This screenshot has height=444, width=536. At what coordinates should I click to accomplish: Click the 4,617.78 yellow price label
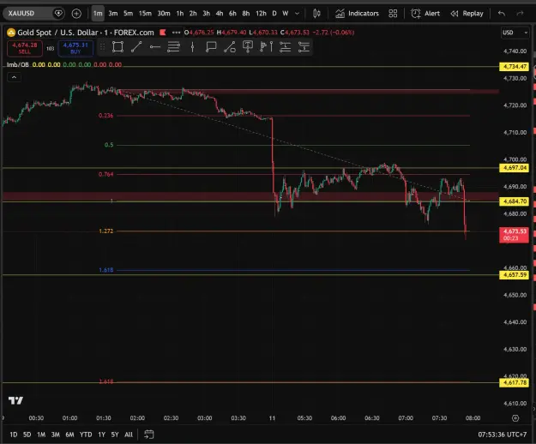click(x=514, y=382)
